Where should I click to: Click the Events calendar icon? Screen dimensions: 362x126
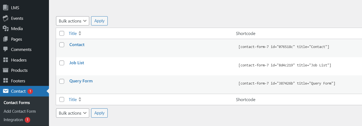tap(5, 18)
